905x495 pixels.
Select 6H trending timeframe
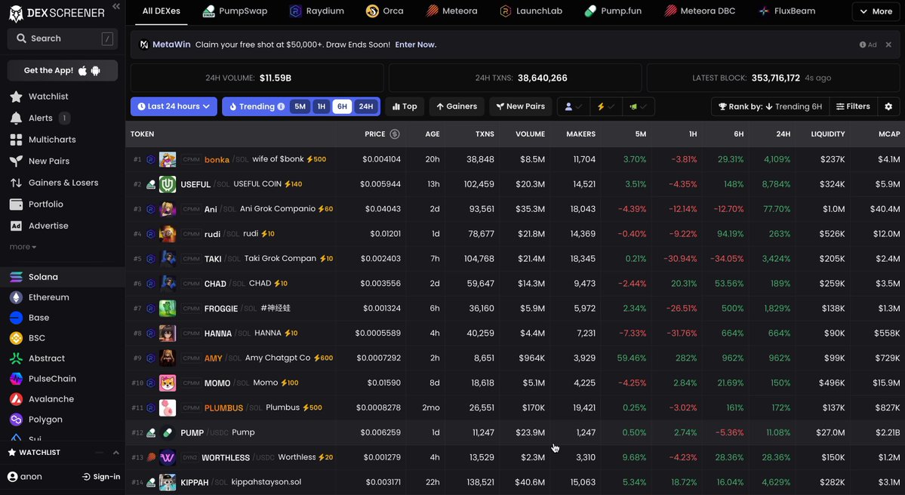coord(342,106)
